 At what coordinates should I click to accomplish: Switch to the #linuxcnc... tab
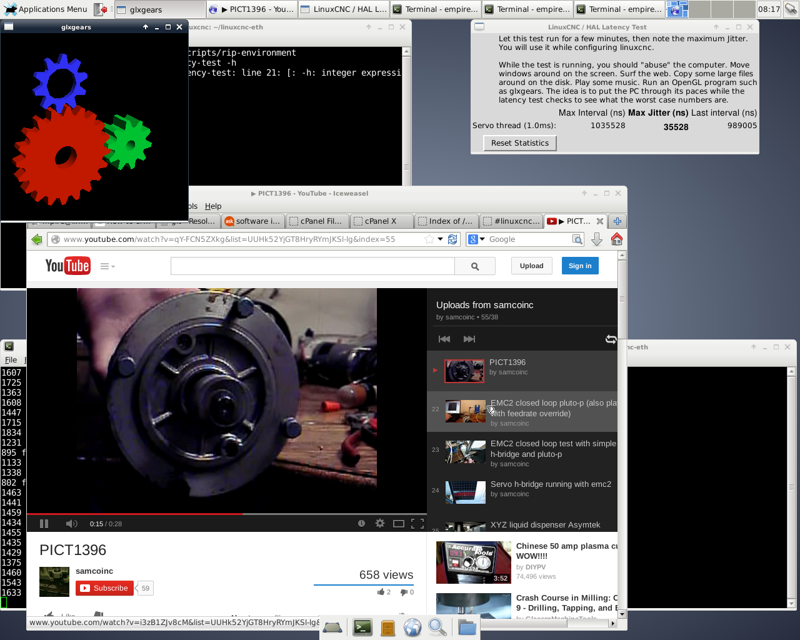tap(511, 221)
